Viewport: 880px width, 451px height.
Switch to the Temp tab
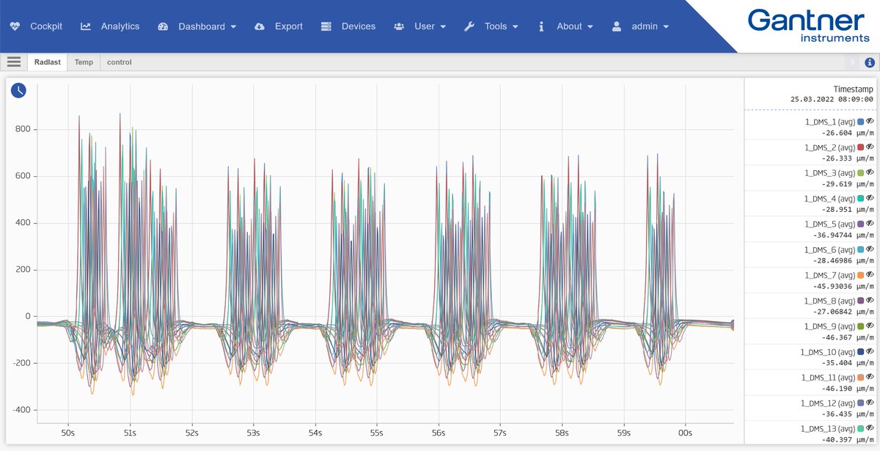coord(84,62)
